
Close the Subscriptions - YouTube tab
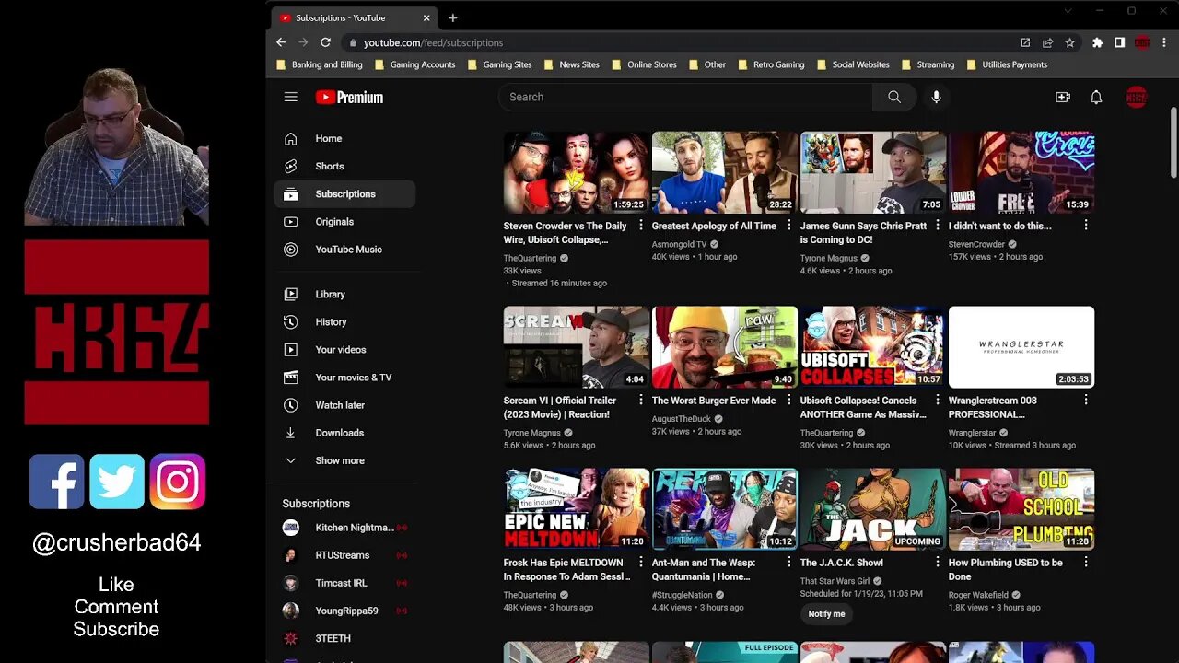[x=426, y=17]
